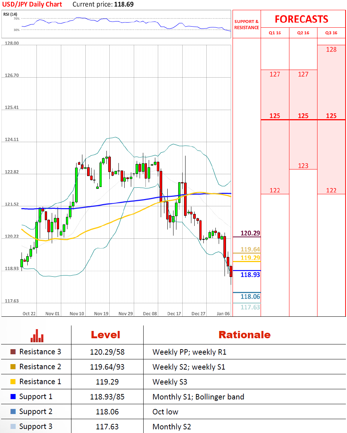Viewport: 347px width, 433px height.
Task: Select the Support 3 row label
Action: pos(36,427)
